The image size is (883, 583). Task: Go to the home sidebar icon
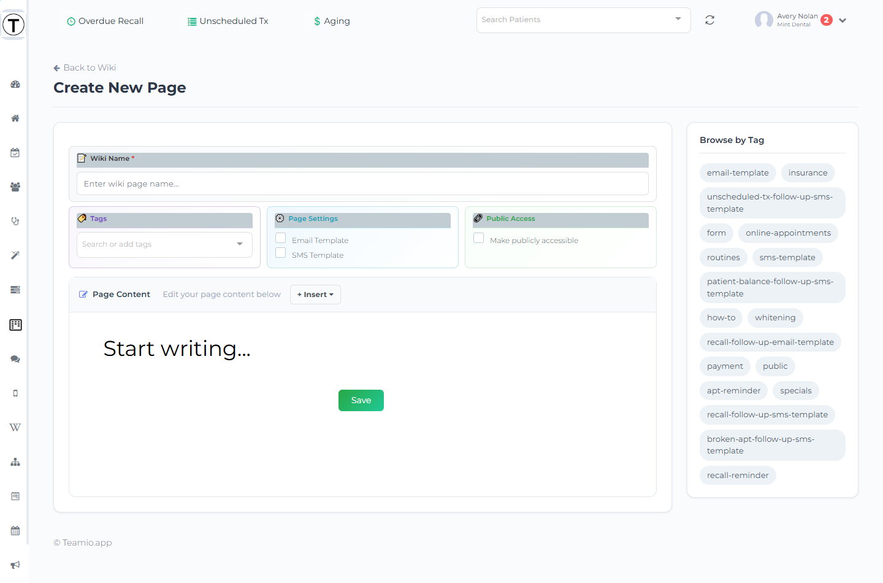tap(15, 118)
